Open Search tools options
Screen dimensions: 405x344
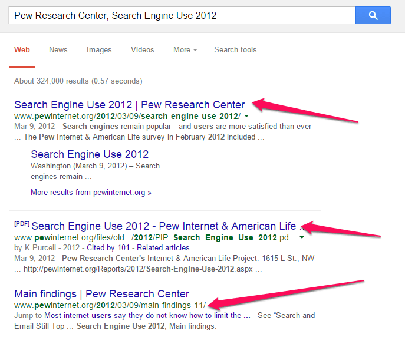pyautogui.click(x=235, y=50)
